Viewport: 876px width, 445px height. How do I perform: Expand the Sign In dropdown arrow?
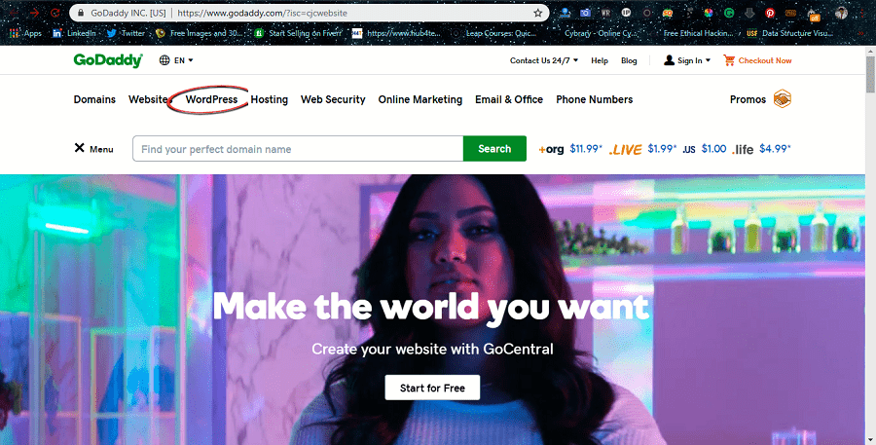click(708, 60)
